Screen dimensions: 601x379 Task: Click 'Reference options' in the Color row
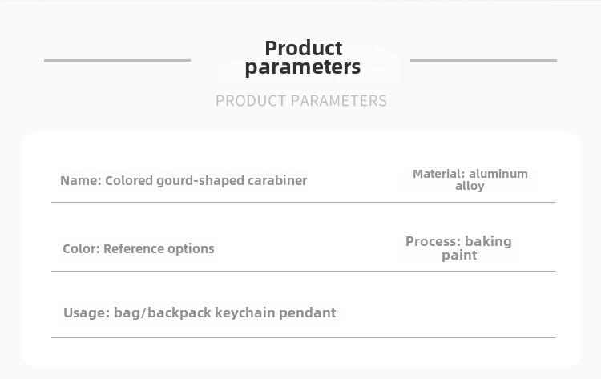[x=159, y=248]
